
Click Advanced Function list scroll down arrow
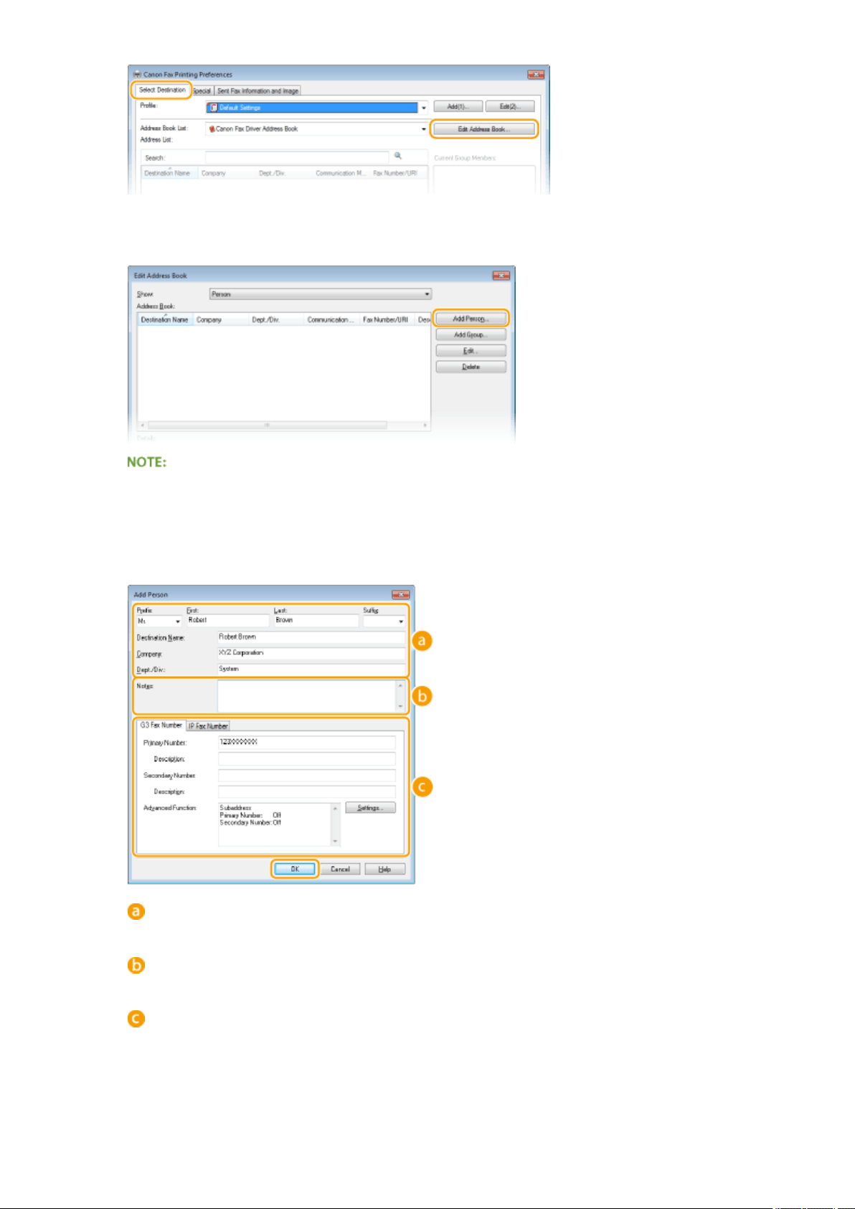click(335, 841)
